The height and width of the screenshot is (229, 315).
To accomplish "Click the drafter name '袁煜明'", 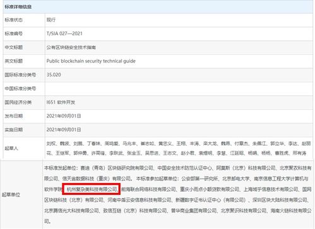I will click(205, 153).
